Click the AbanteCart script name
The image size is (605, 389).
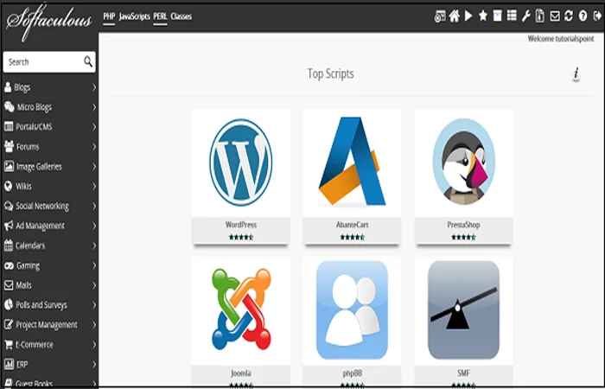[352, 225]
